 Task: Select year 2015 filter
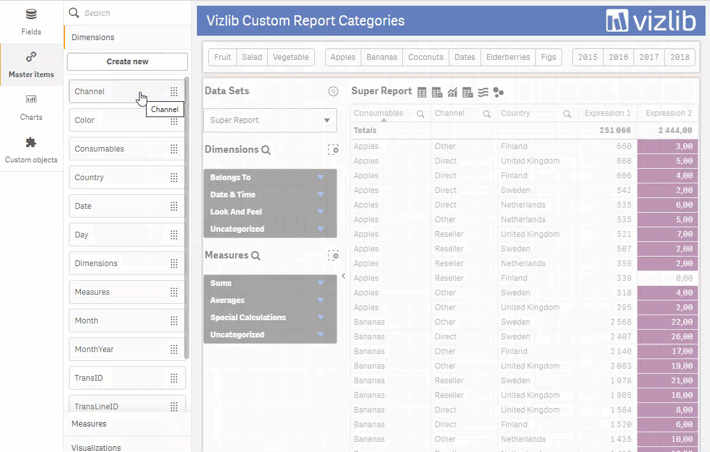click(x=588, y=57)
